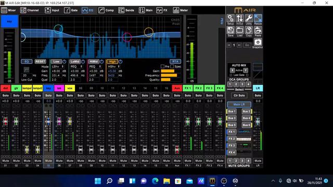
Task: Switch to the Mixer tab
Action: click(8, 10)
